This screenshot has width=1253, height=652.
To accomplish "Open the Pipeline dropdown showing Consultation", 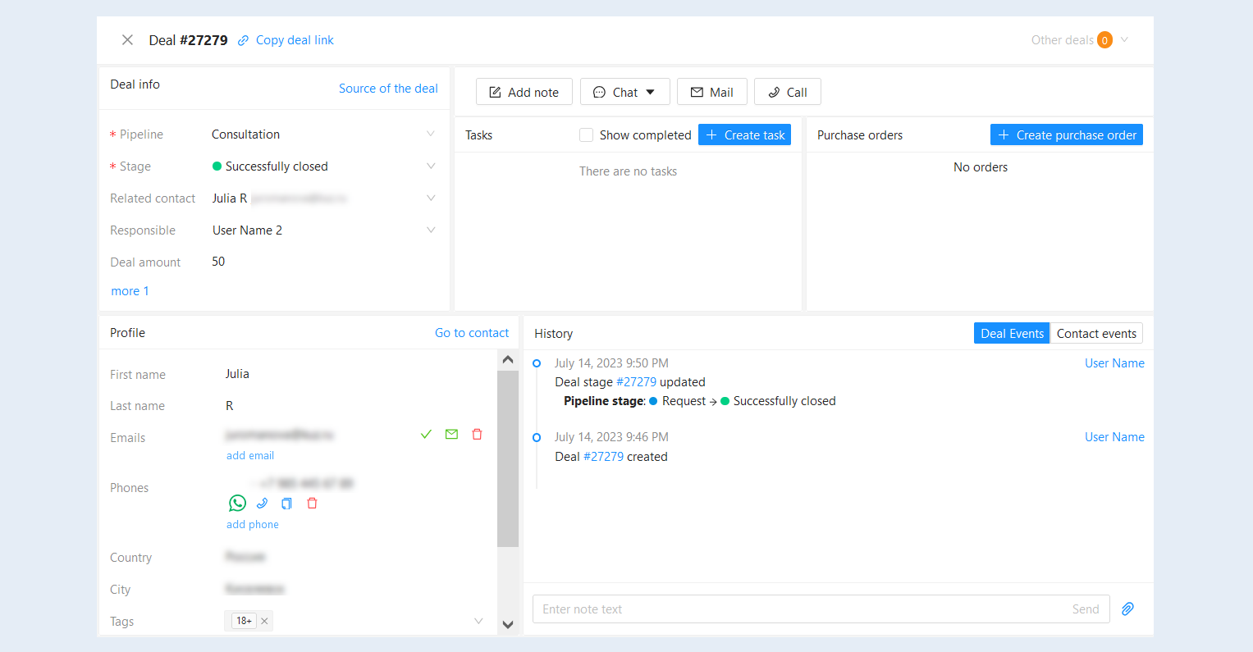I will tap(323, 135).
